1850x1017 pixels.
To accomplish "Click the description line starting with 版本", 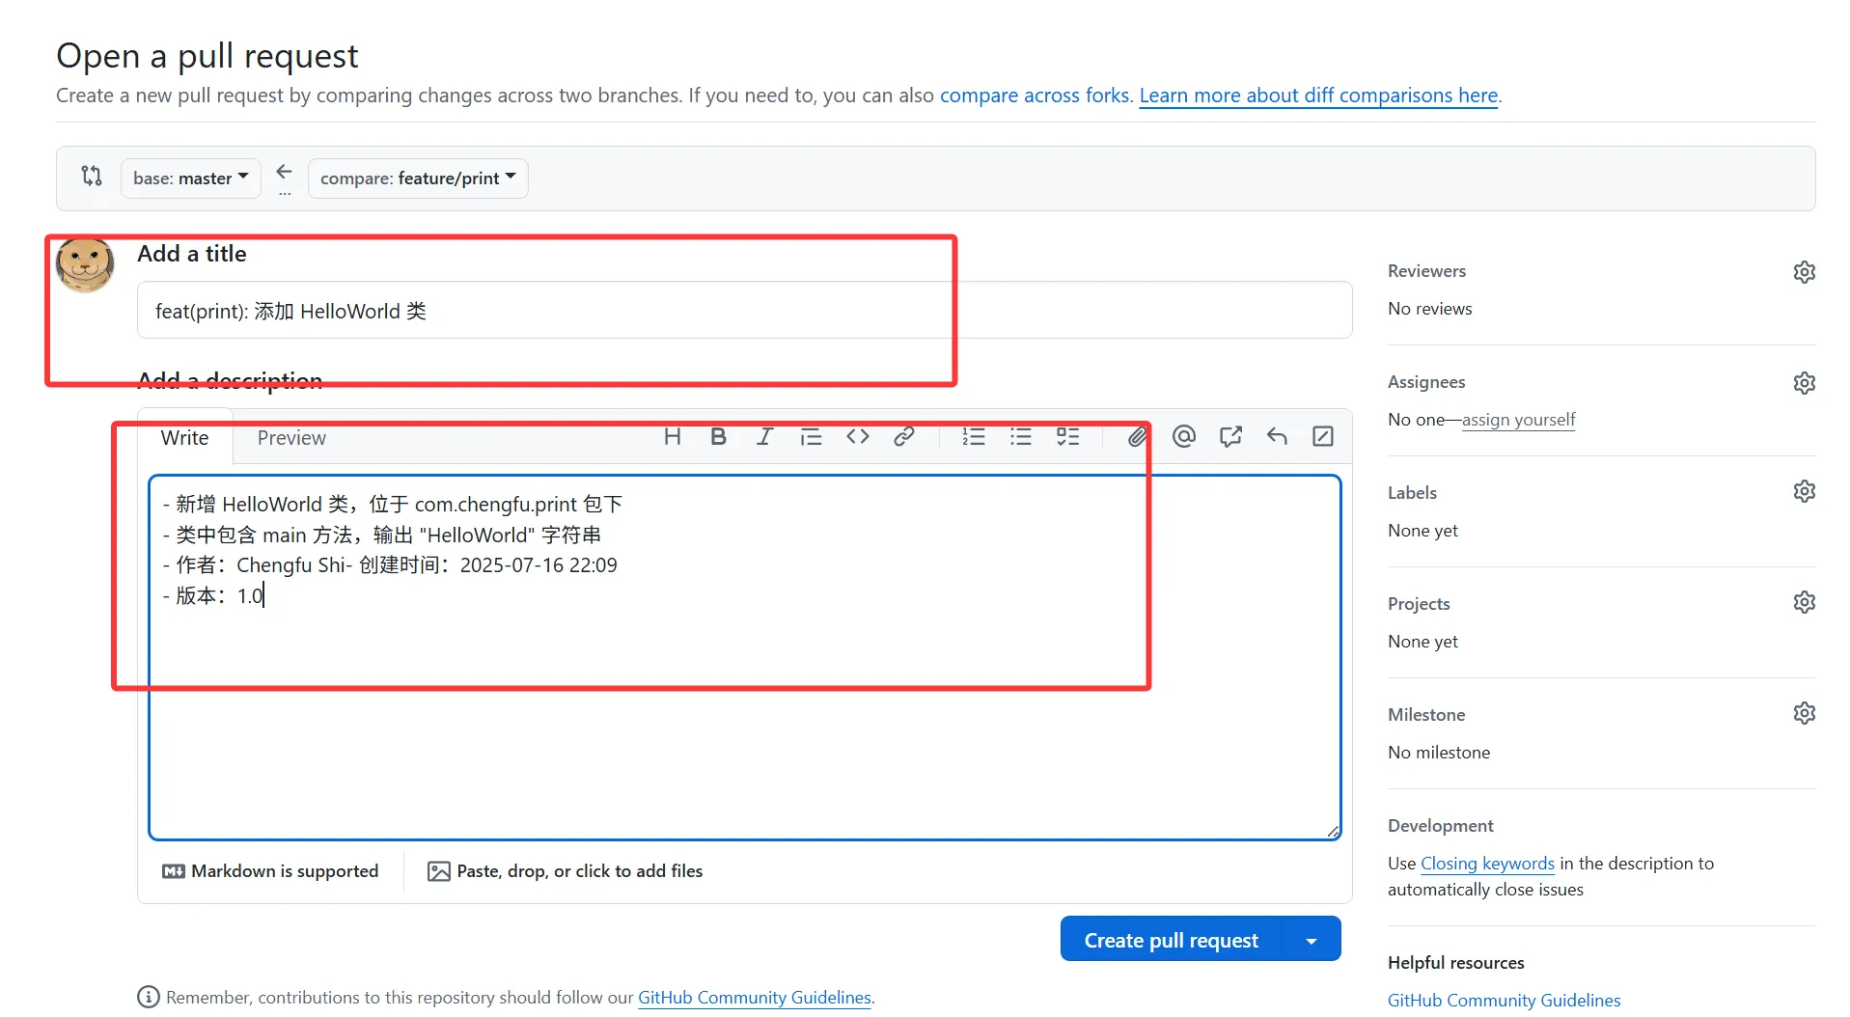I will click(x=213, y=596).
